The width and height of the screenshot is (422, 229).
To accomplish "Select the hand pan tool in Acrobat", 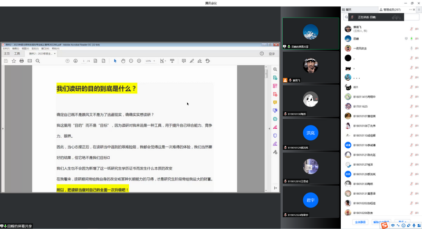I will pyautogui.click(x=123, y=61).
